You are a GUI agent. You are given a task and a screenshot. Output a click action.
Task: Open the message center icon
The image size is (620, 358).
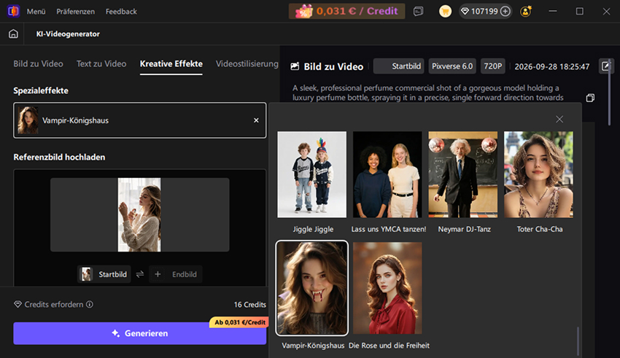419,12
